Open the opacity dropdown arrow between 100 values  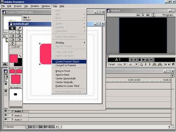16,68
